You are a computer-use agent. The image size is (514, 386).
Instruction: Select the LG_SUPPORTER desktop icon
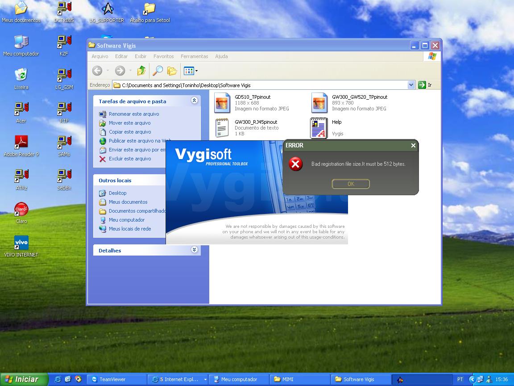coord(107,12)
